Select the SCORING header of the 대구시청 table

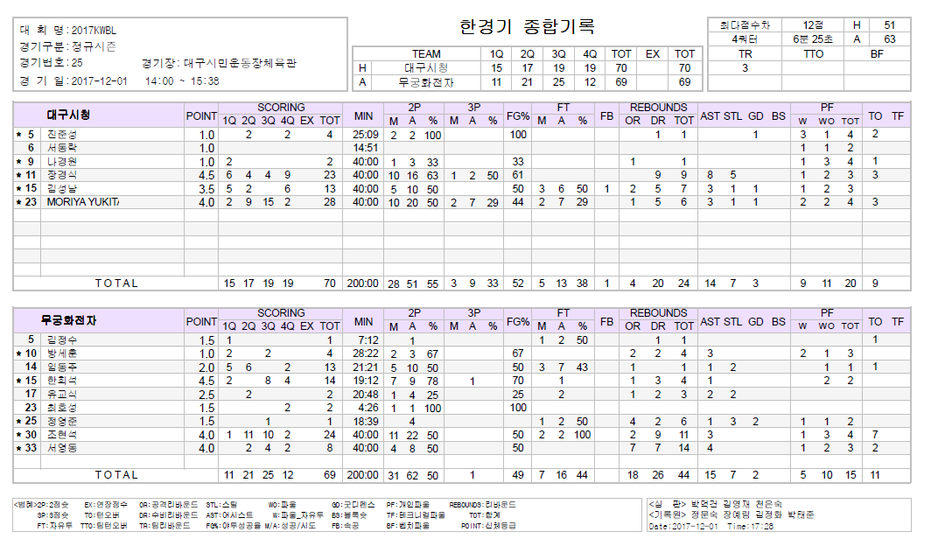coord(281,108)
